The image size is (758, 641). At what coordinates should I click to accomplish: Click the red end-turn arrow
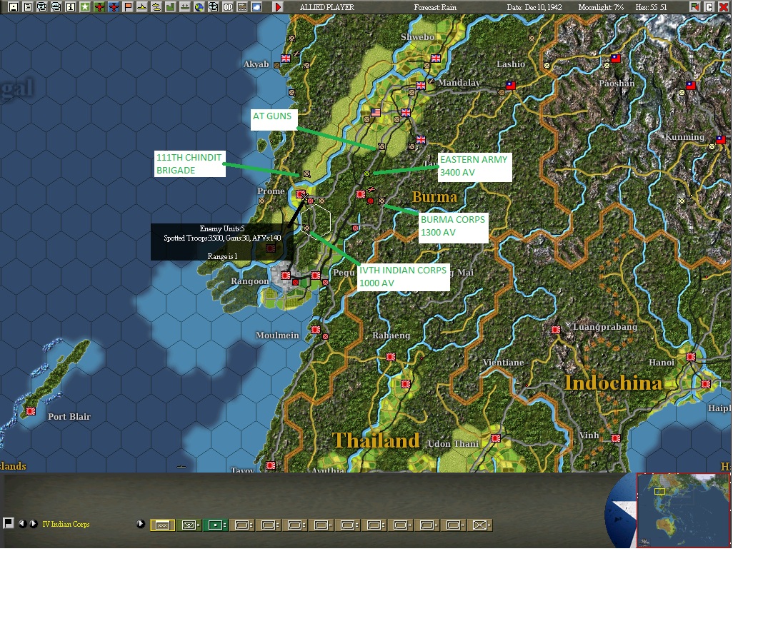278,6
